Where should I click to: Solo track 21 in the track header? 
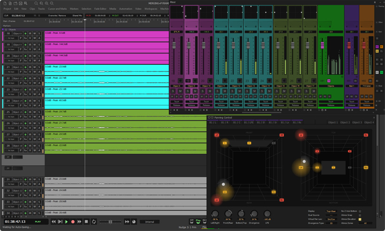click(x=39, y=67)
